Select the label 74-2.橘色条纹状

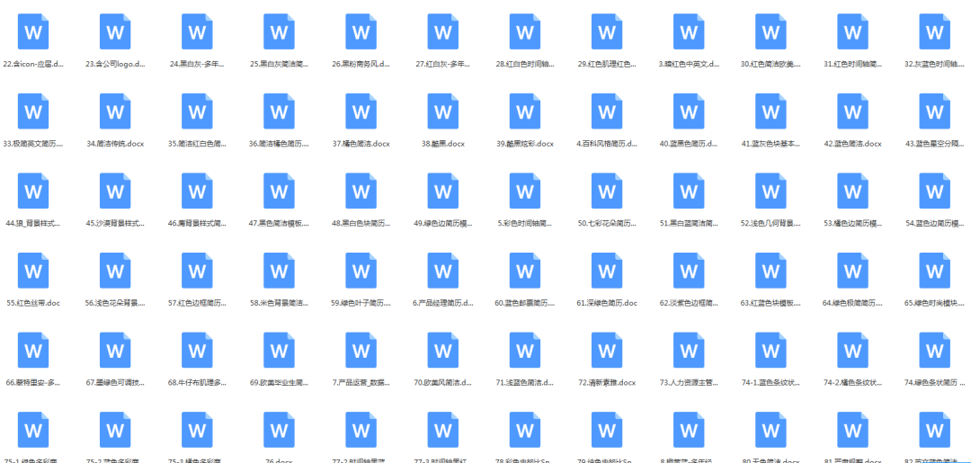tap(852, 382)
